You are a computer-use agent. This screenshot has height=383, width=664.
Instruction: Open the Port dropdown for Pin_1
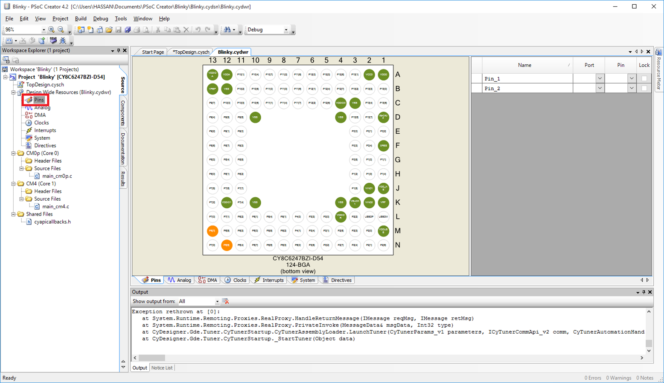(600, 78)
